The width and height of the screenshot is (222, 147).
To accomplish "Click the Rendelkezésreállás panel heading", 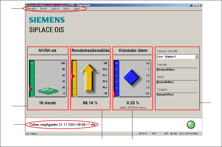I will click(x=90, y=51).
